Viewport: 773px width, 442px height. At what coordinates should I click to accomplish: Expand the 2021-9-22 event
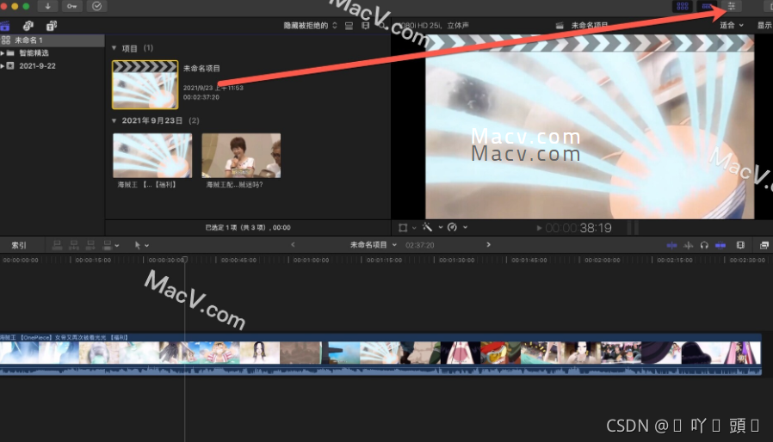[3, 66]
